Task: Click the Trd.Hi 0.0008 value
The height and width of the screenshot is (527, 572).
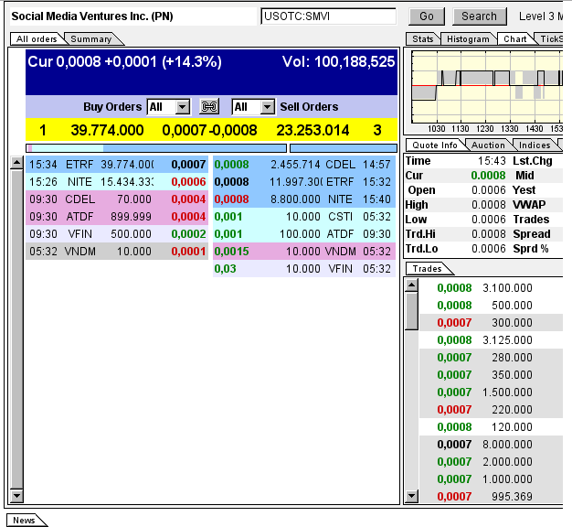Action: click(x=489, y=234)
